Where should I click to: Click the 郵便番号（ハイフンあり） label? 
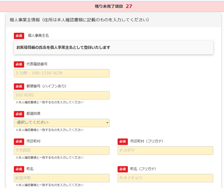pyautogui.click(x=47, y=86)
